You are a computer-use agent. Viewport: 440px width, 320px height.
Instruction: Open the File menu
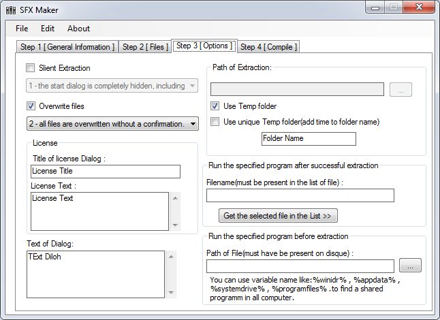click(x=22, y=29)
